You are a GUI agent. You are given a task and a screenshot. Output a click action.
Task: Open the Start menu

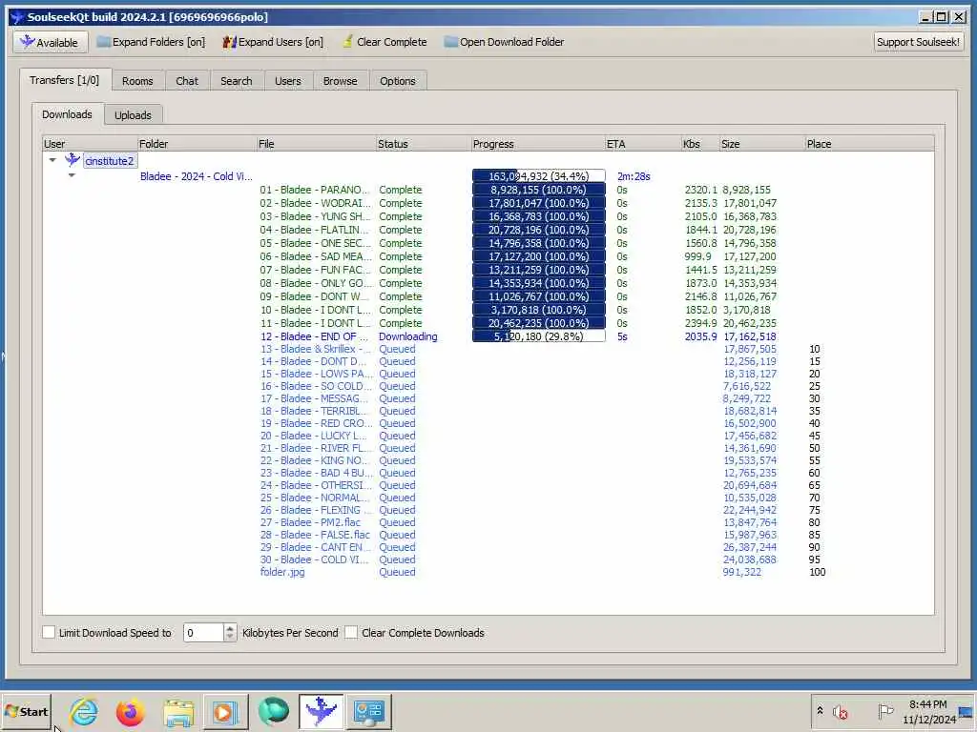26,711
